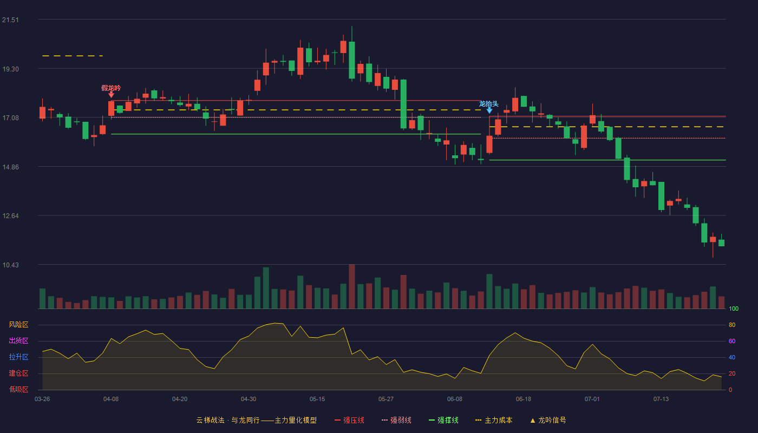Select the 龙抬头 annotation label
Screen dimensions: 758x433
coord(488,103)
